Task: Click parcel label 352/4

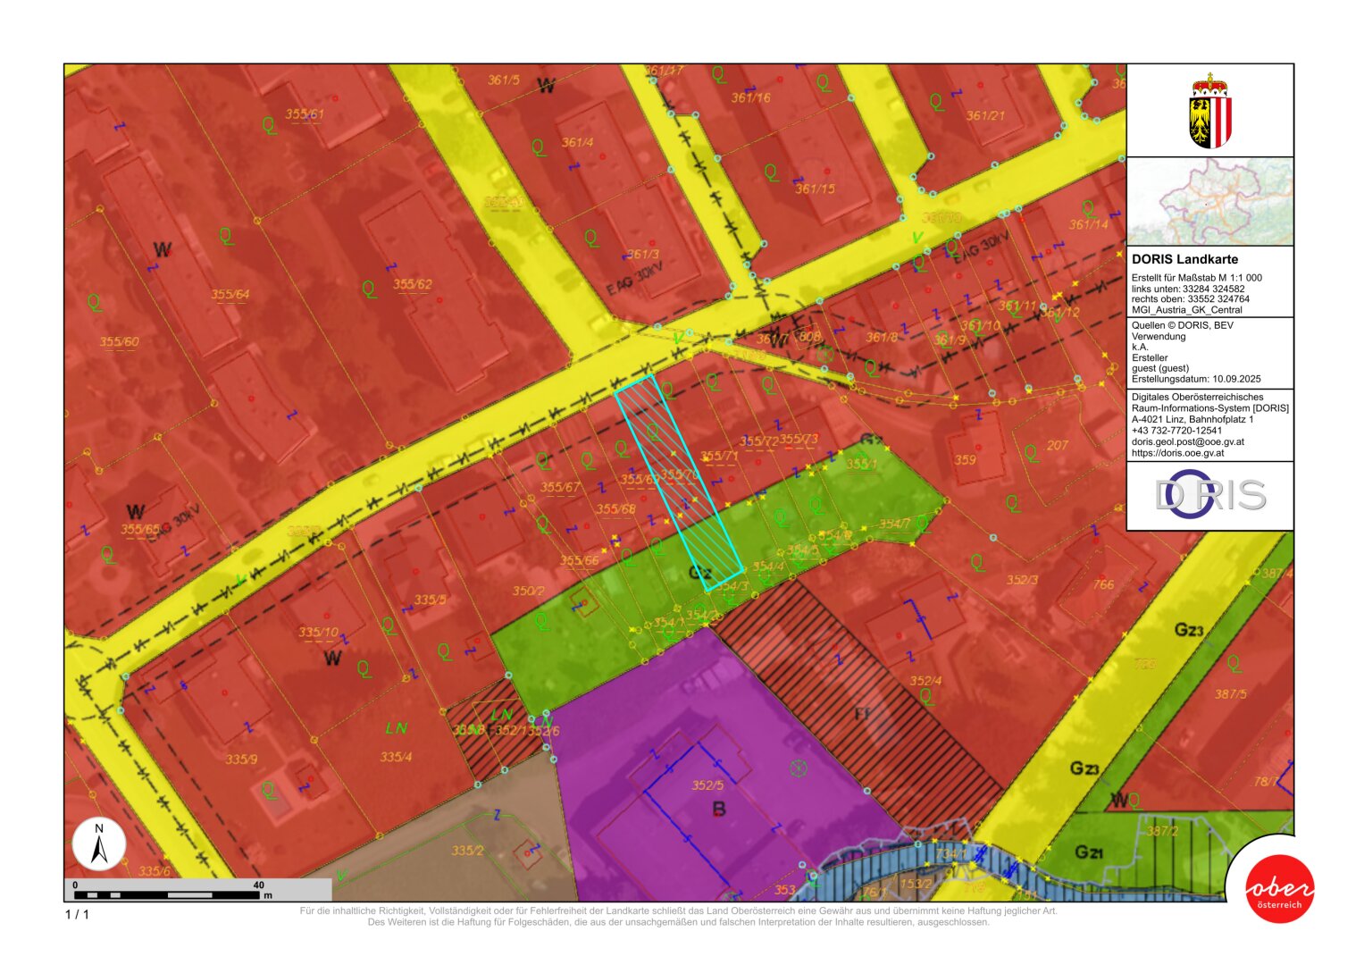Action: pyautogui.click(x=925, y=680)
